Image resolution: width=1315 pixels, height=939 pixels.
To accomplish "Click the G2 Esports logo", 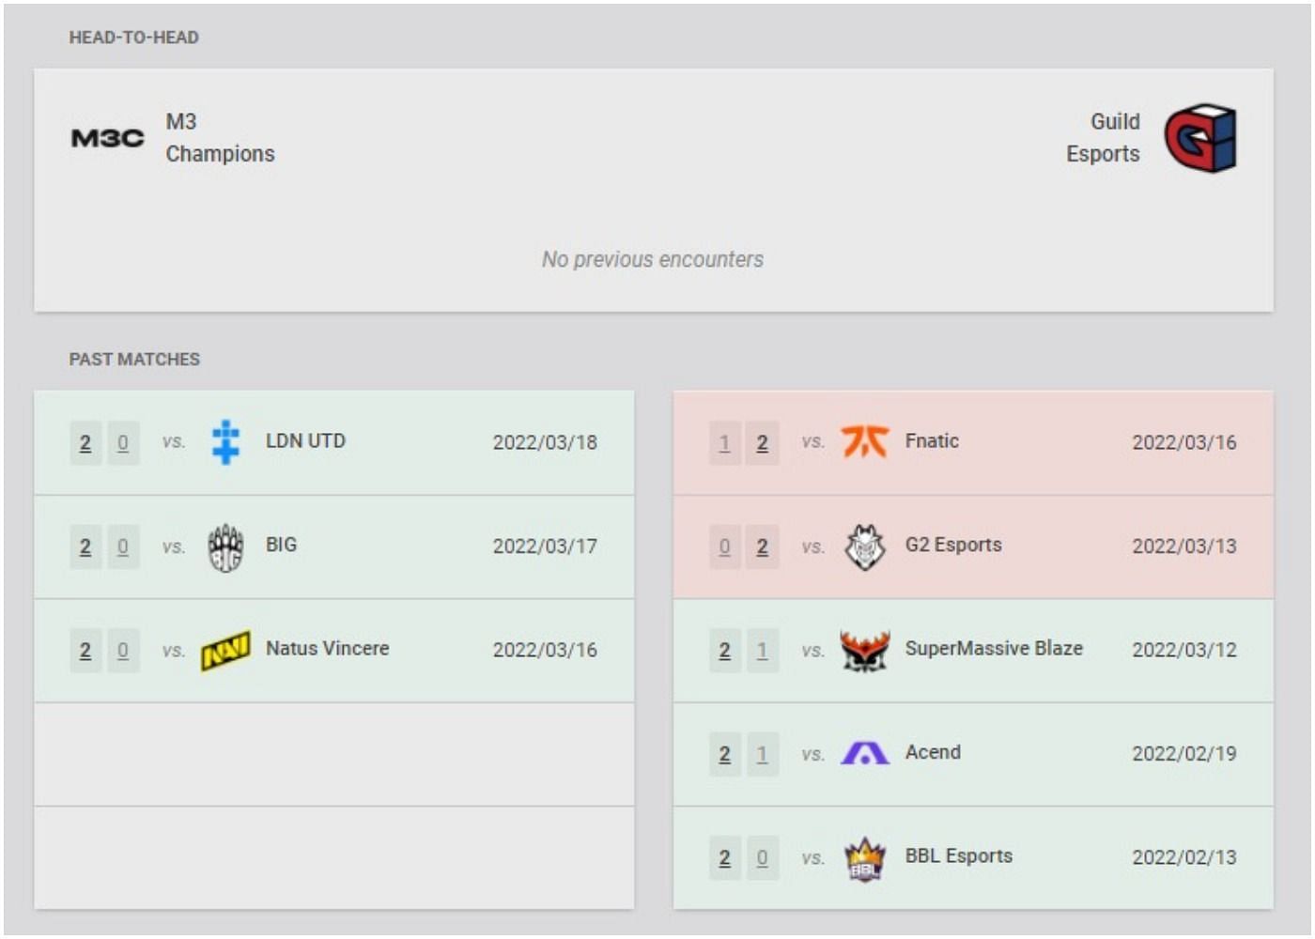I will pos(864,547).
